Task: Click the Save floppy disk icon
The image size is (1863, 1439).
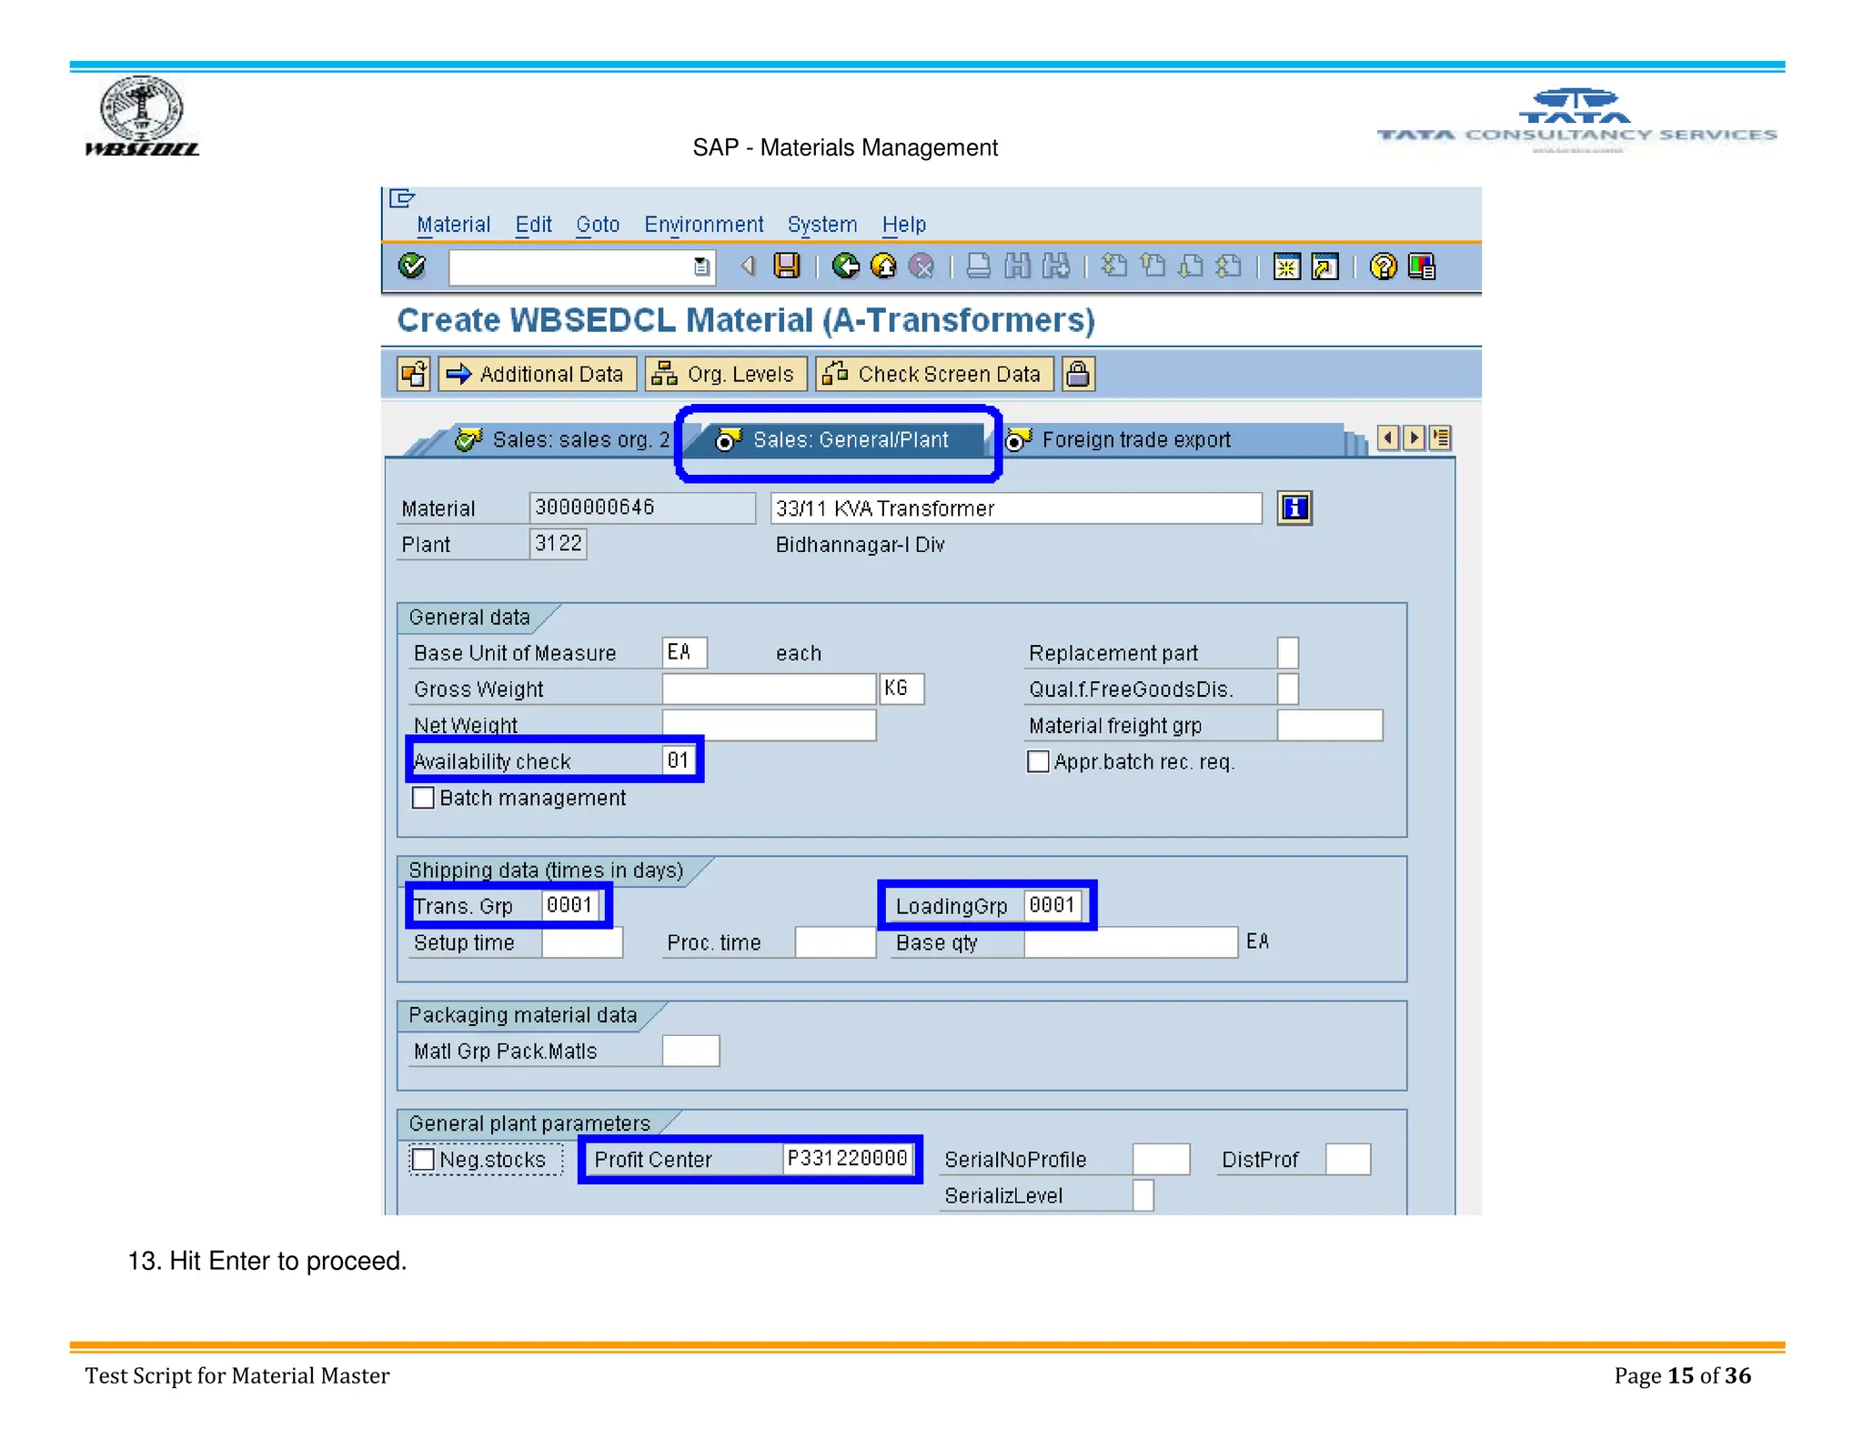Action: [786, 266]
